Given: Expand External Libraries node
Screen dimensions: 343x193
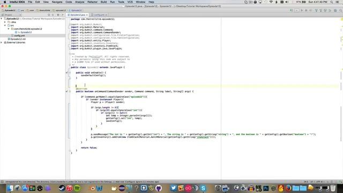Looking at the screenshot, I should point(2,42).
